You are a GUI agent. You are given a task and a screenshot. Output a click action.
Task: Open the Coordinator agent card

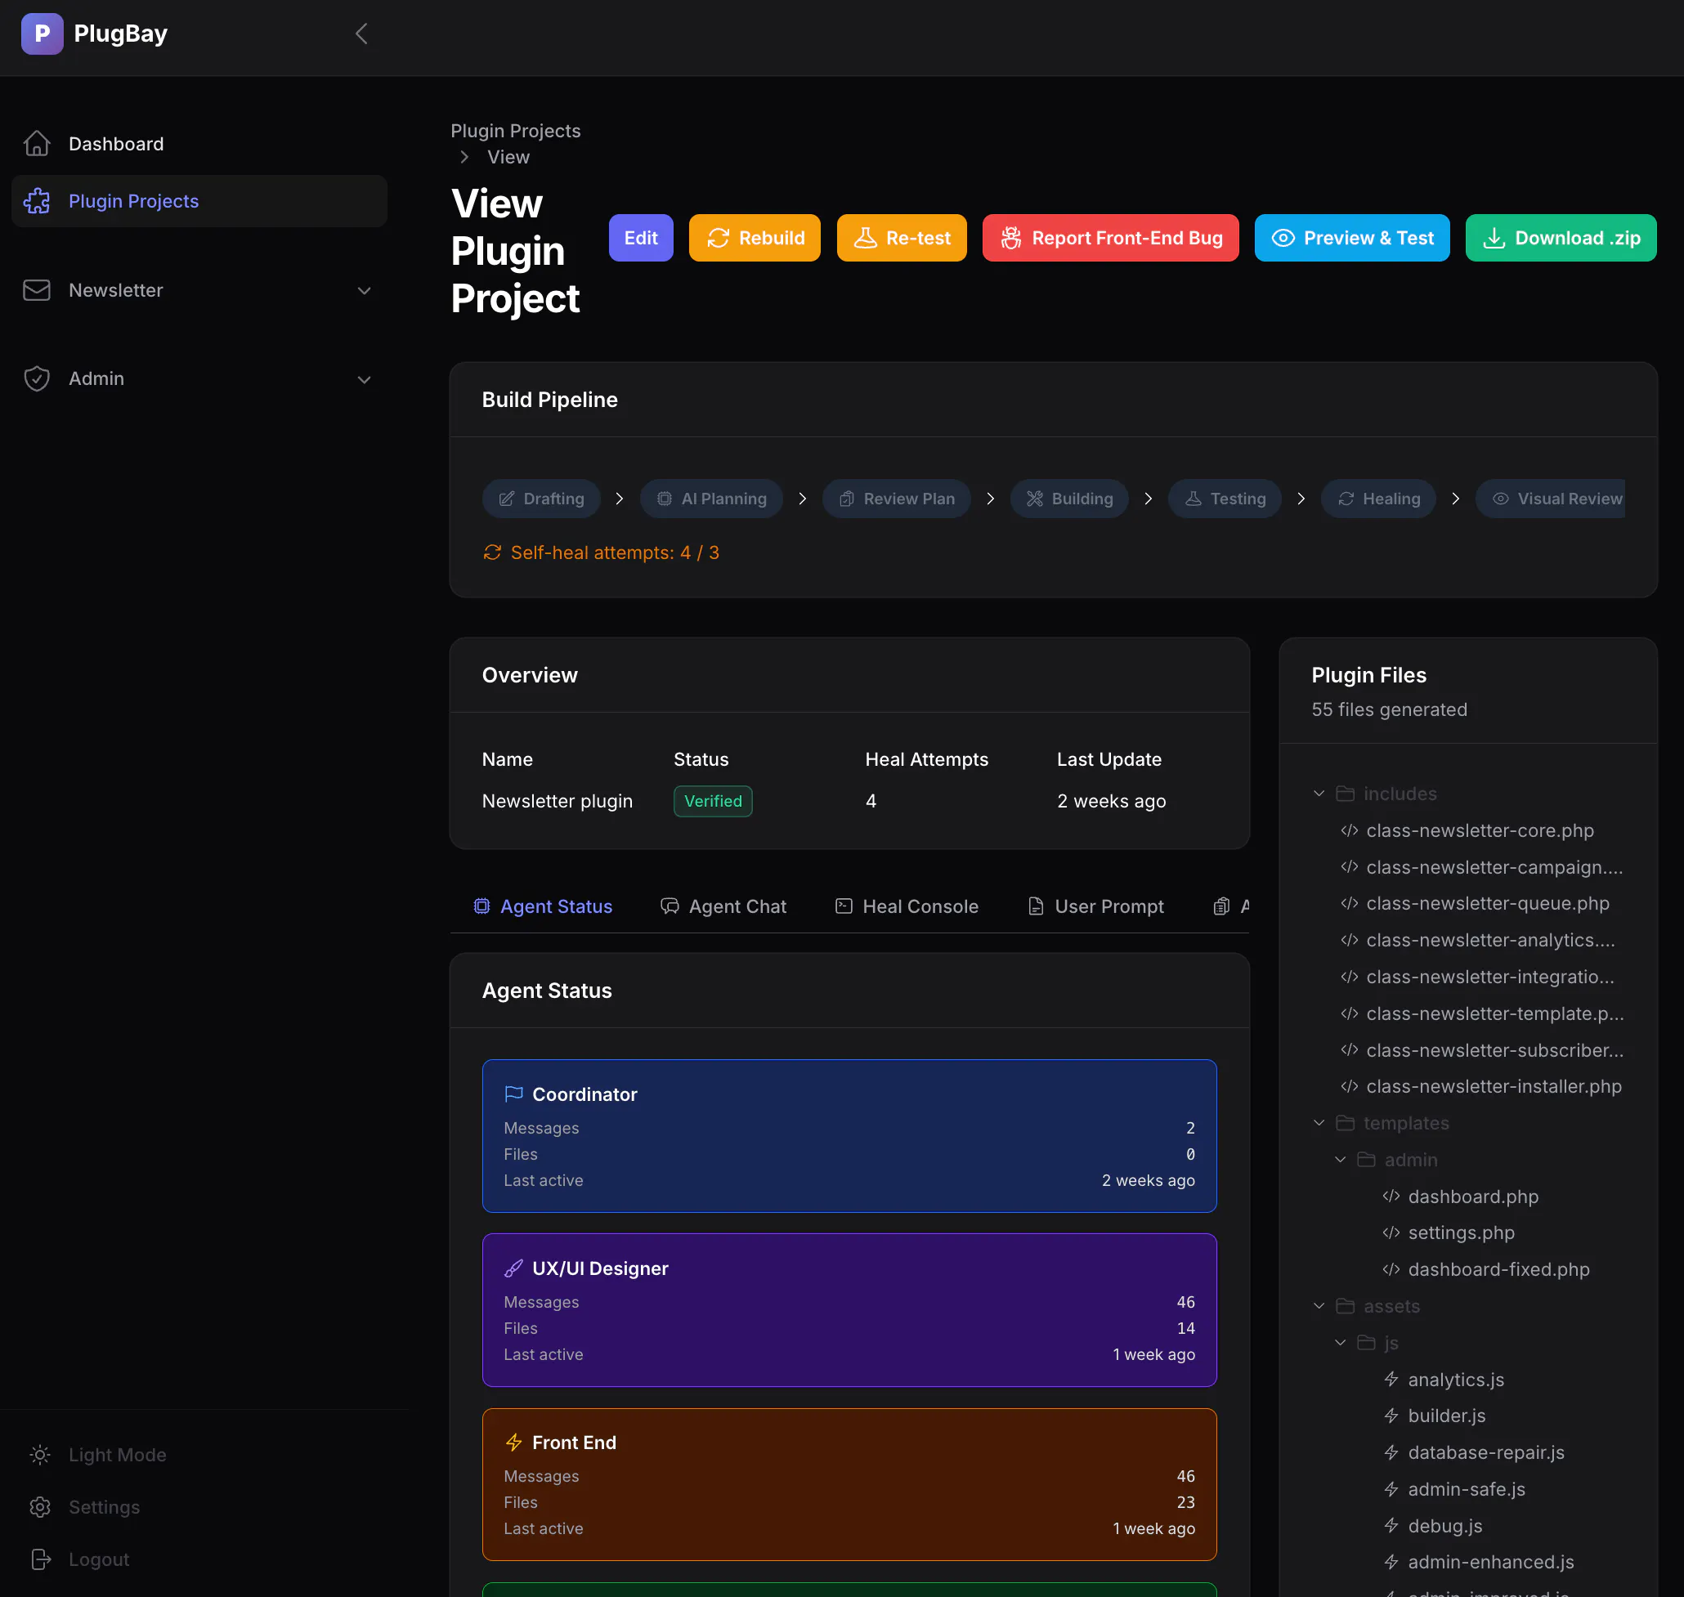[x=849, y=1135]
